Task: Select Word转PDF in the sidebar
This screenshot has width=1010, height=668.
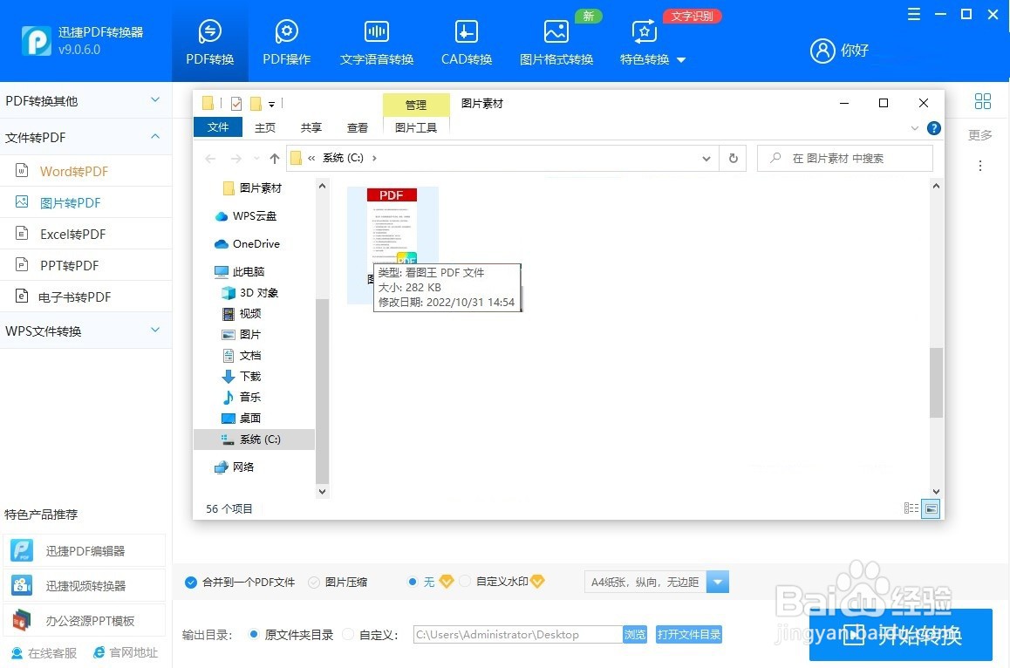Action: [x=85, y=171]
